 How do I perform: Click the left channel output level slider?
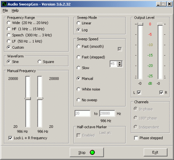pos(140,24)
